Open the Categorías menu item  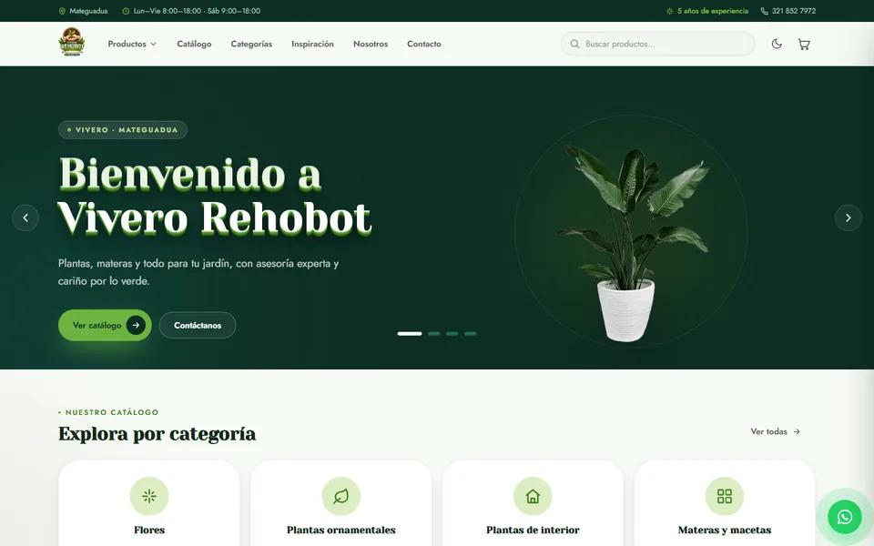tap(251, 44)
